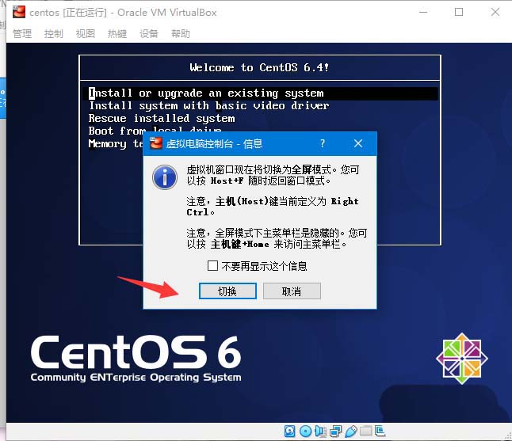Tick the 不要再显示这个信息 checkbox
The height and width of the screenshot is (441, 512).
coord(212,266)
